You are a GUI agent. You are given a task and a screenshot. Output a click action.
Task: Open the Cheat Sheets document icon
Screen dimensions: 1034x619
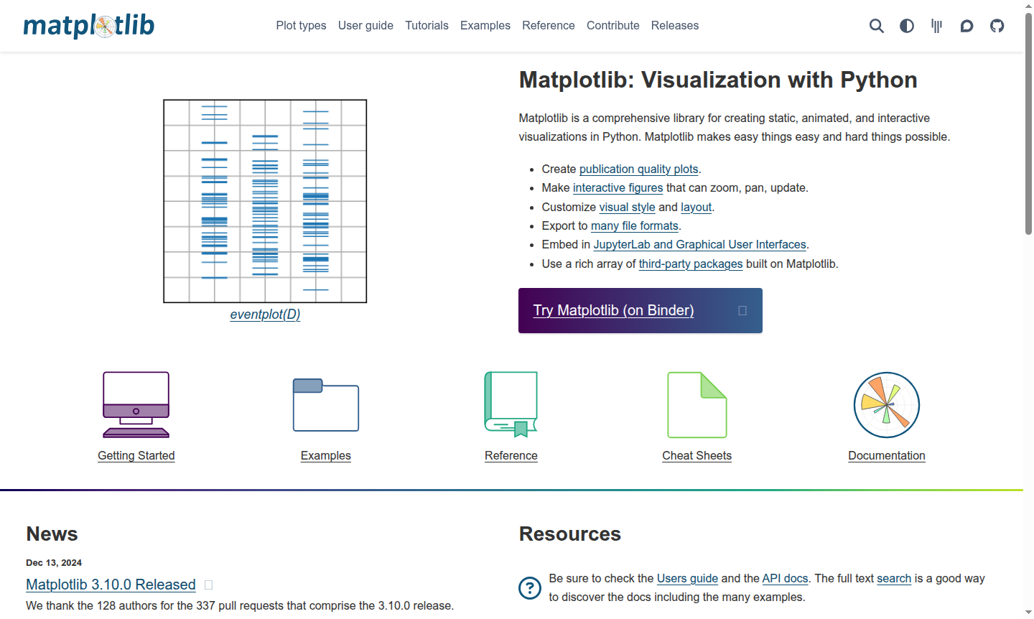point(697,404)
